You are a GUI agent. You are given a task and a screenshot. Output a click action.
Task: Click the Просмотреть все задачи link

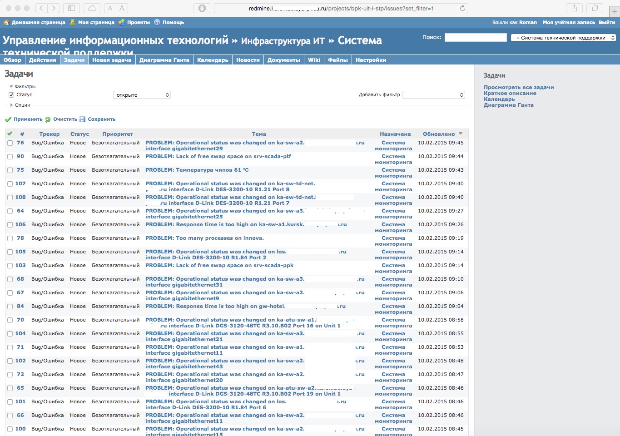click(x=518, y=87)
